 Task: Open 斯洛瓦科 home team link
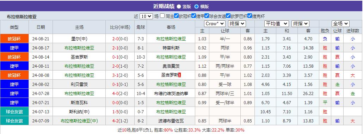tap(79, 103)
